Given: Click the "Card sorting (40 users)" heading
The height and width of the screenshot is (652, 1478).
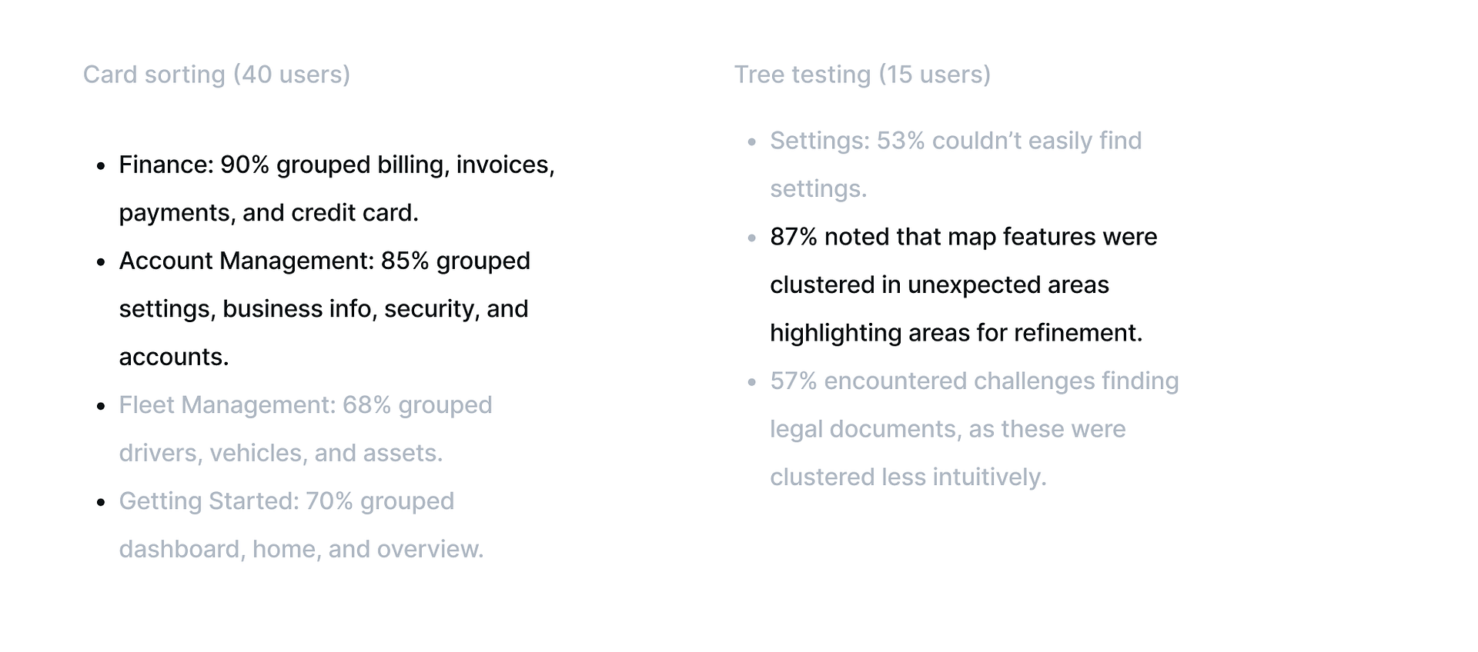Looking at the screenshot, I should (216, 75).
